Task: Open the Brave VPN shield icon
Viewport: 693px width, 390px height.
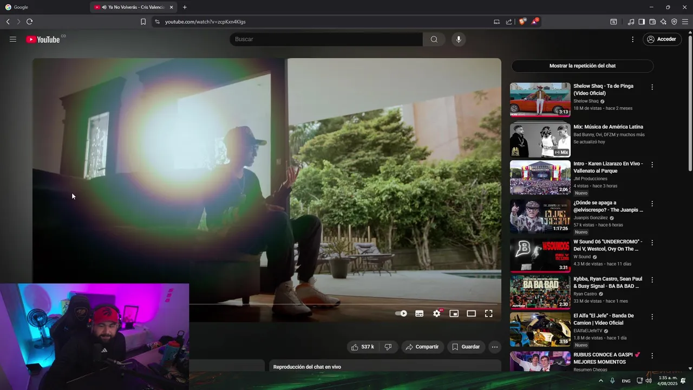Action: coord(674,22)
